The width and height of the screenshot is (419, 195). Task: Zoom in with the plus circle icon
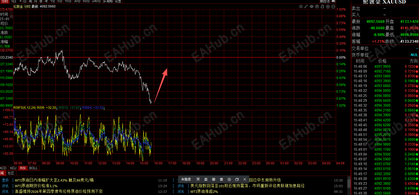(328, 7)
